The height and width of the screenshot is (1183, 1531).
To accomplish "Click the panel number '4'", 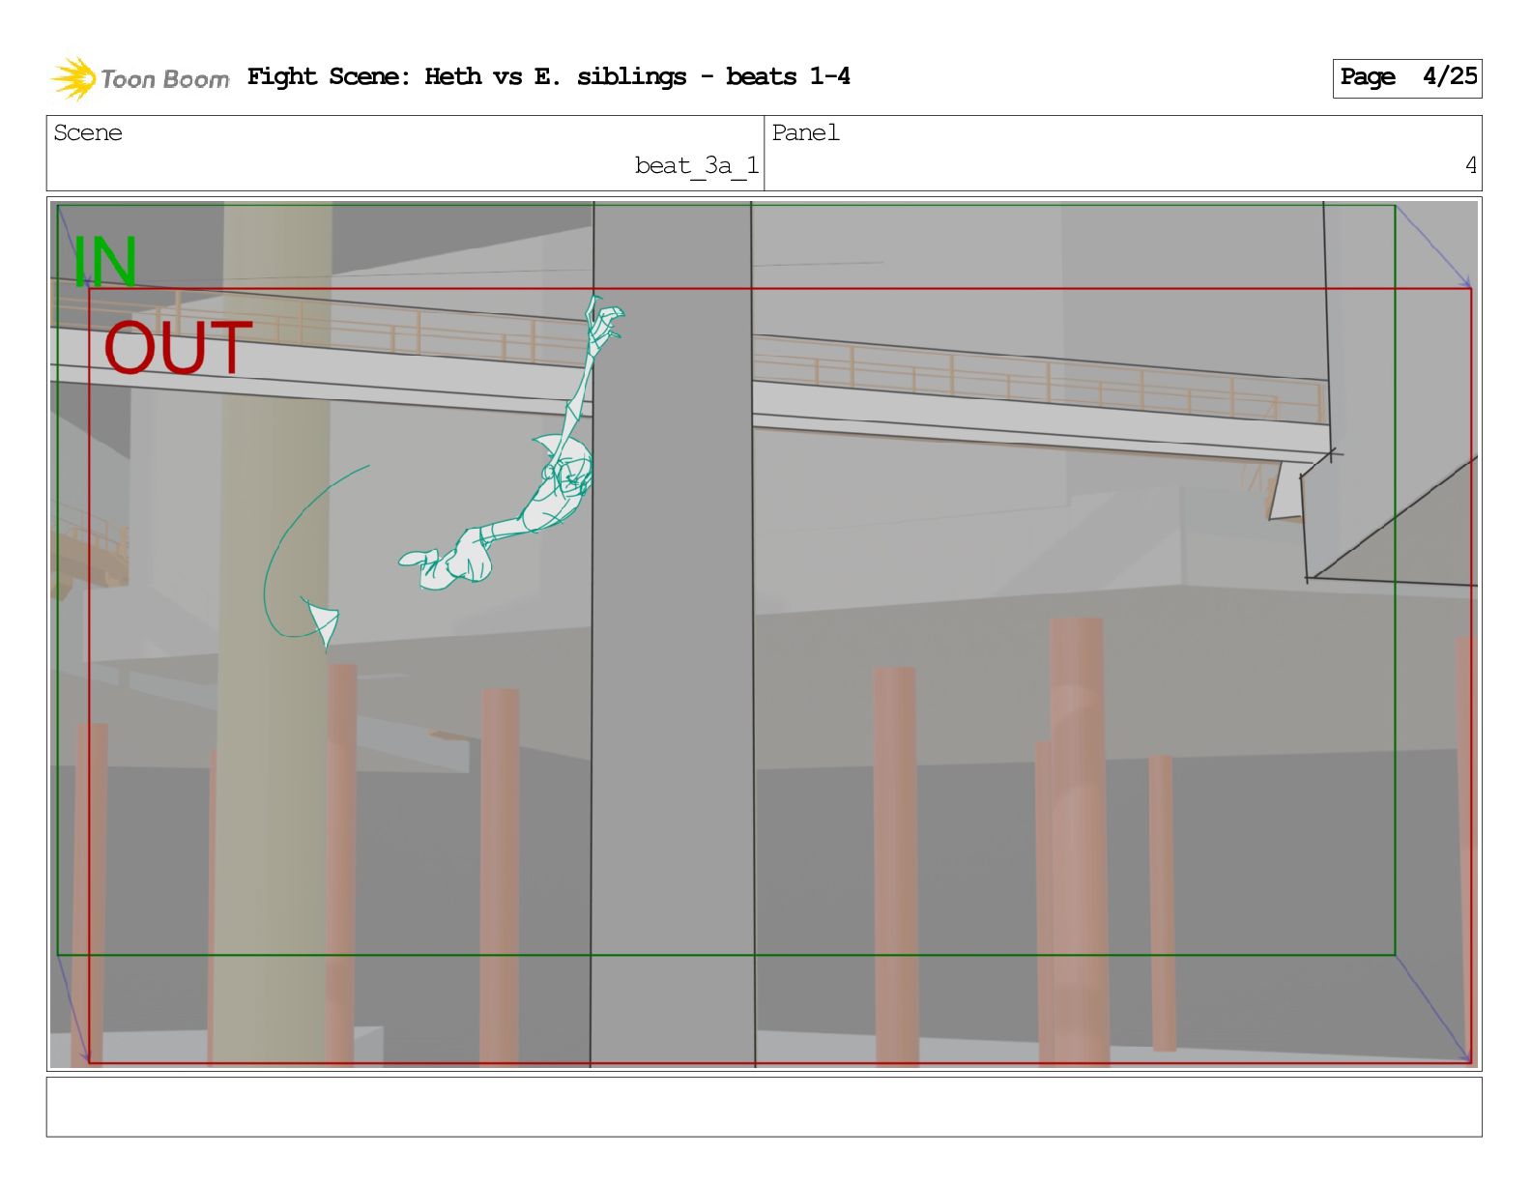I will pos(1470,165).
